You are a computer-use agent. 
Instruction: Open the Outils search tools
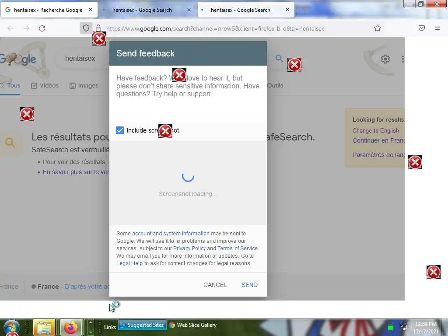pos(275,85)
